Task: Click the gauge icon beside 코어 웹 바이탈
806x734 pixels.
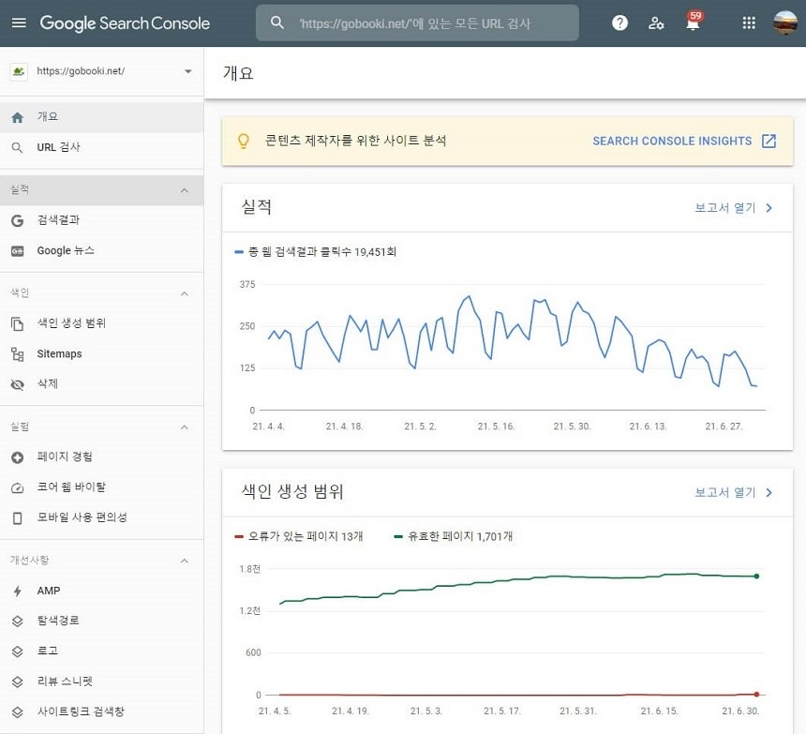Action: click(18, 487)
